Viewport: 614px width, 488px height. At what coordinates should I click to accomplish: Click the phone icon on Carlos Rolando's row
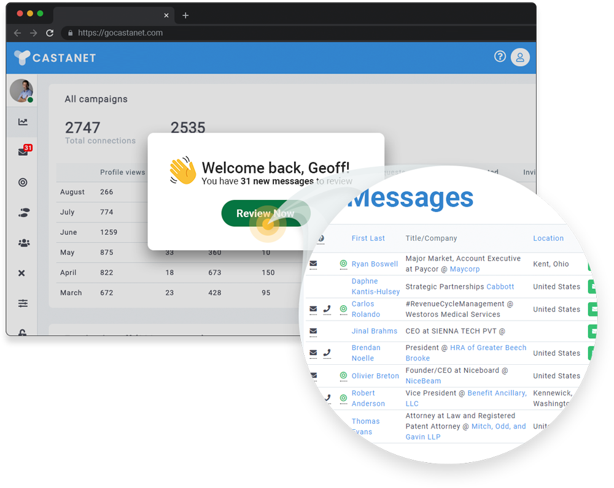tap(327, 309)
